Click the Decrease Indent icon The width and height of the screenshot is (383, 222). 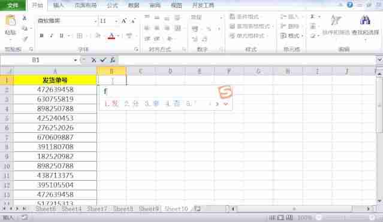[x=147, y=38]
